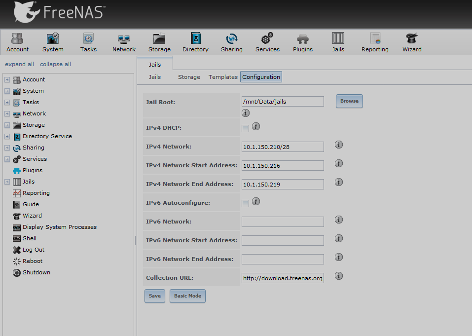Image resolution: width=472 pixels, height=336 pixels.
Task: Show info for IPv4 Network field
Action: [339, 145]
